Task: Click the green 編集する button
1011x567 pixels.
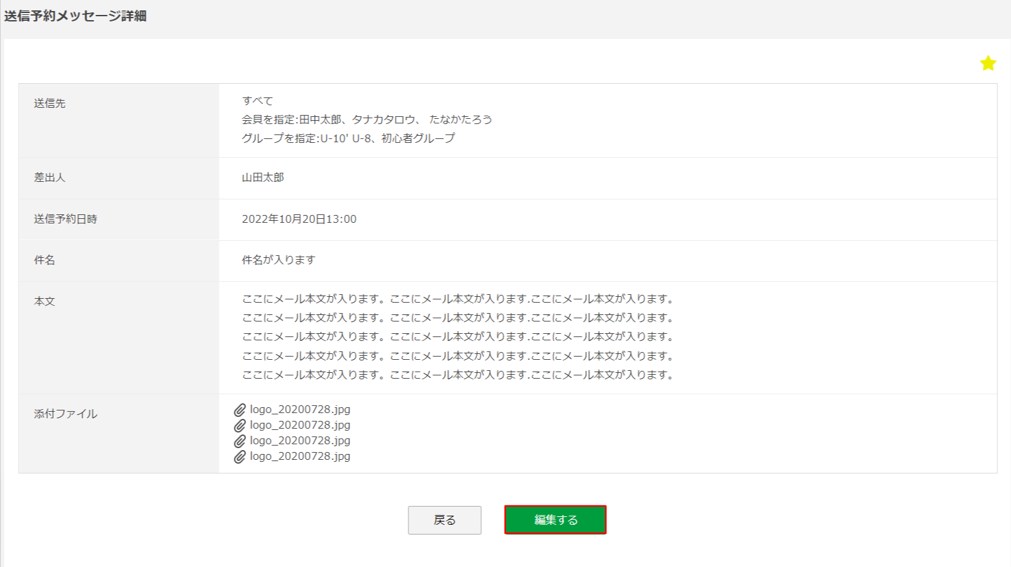Action: (555, 520)
